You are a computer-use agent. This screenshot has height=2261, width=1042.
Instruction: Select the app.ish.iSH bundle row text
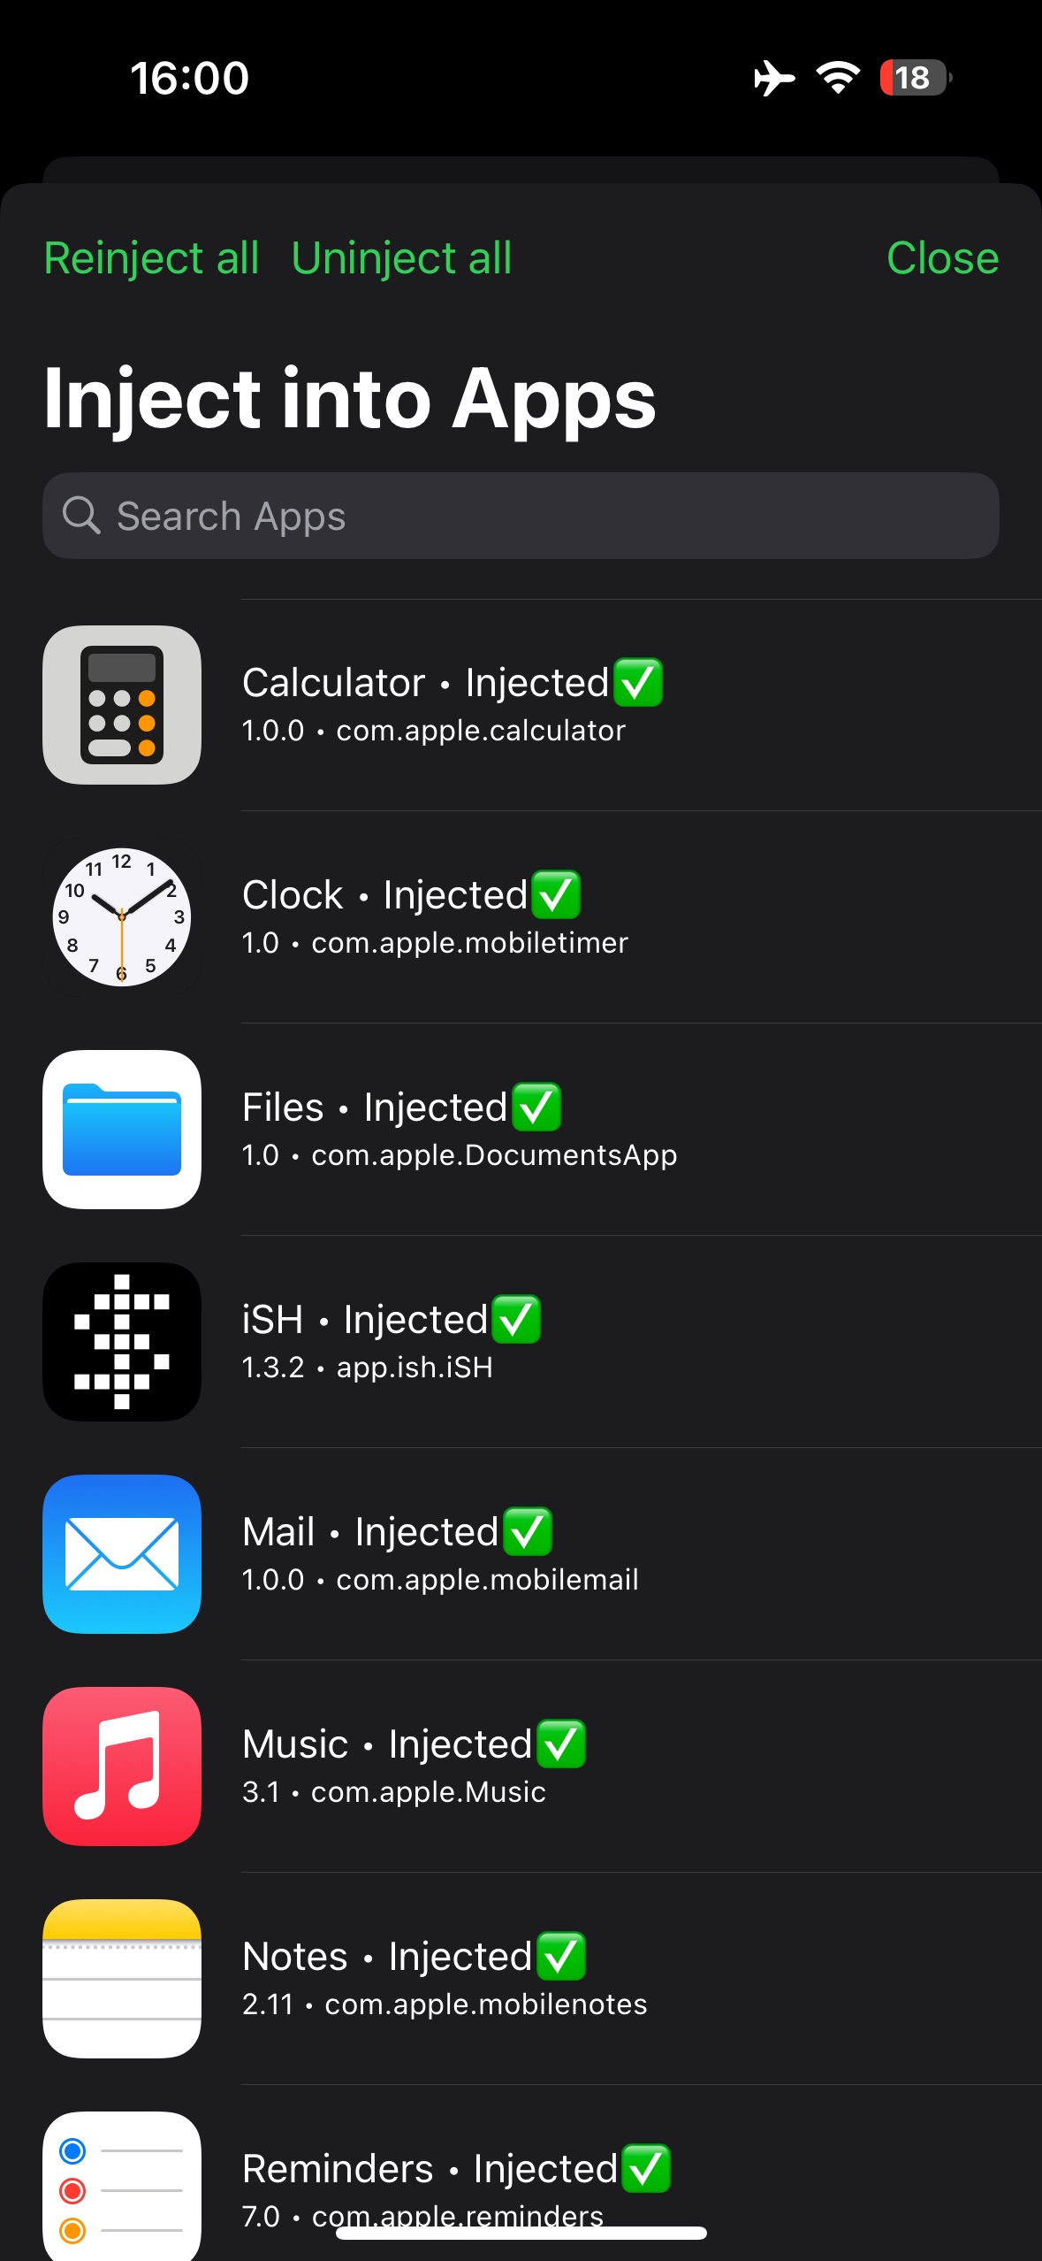pyautogui.click(x=415, y=1368)
